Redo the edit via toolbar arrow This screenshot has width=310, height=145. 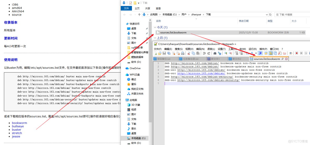(x=209, y=53)
